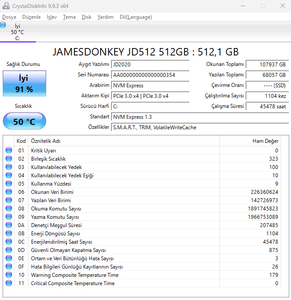Viewport: 291px width, 300px height.
Task: Click status orb for Birleşik Sıcaklık row
Action: 9,159
